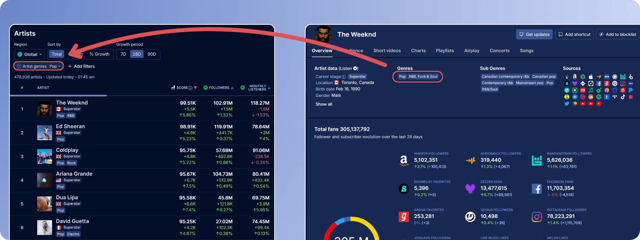640x240 pixels.
Task: Switch to the Playlists tab
Action: tap(445, 51)
